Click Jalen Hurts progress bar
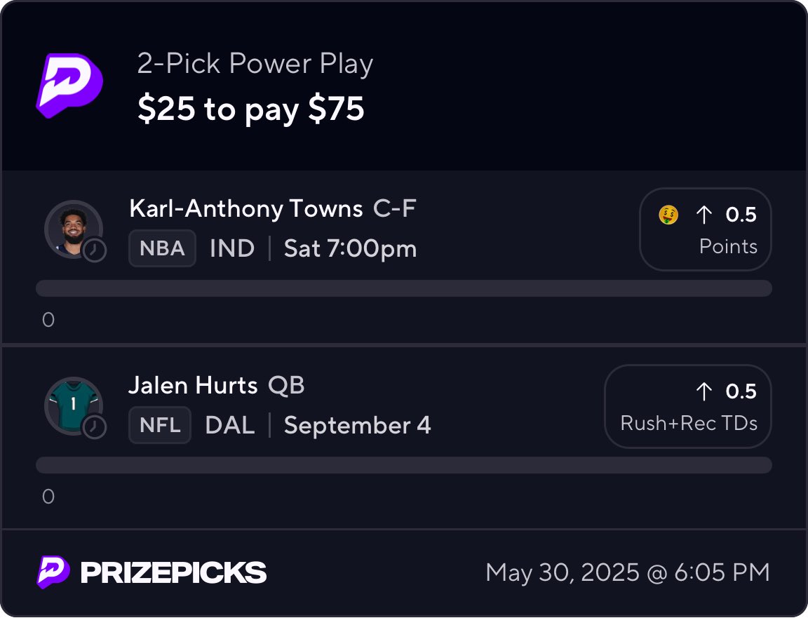This screenshot has height=618, width=808. click(403, 465)
